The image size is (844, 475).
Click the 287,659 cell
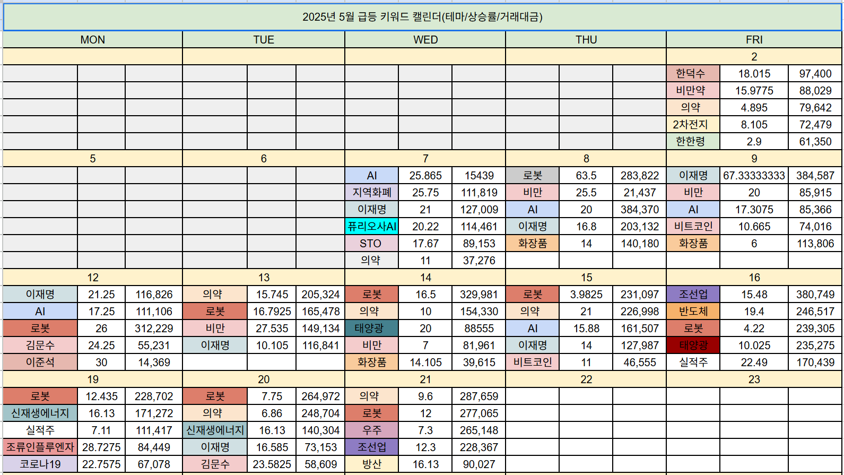(x=479, y=396)
